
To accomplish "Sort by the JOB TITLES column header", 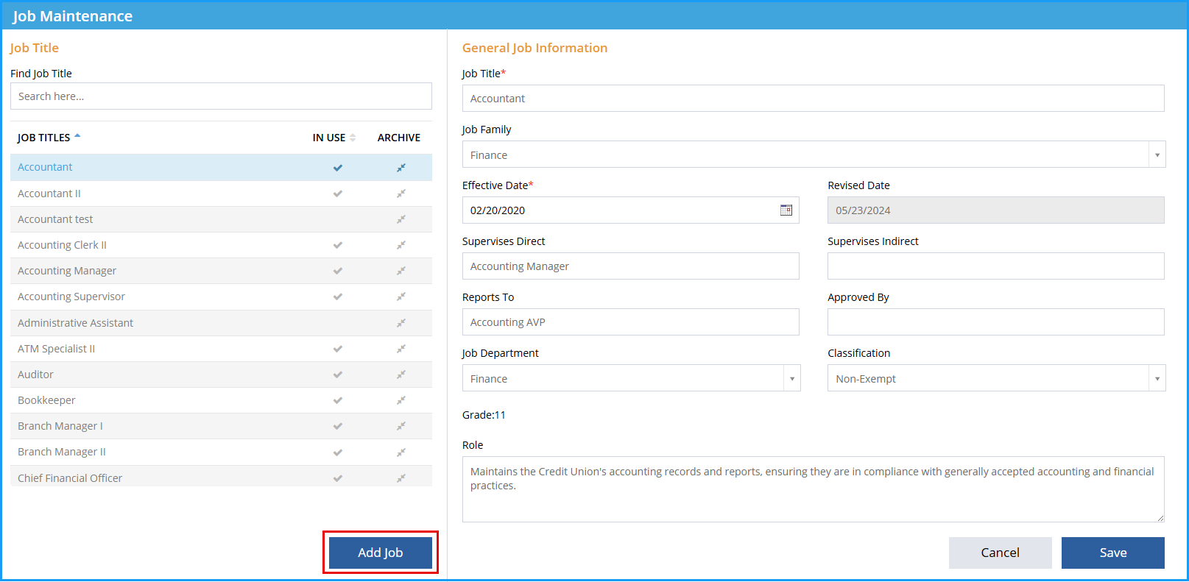I will (49, 138).
